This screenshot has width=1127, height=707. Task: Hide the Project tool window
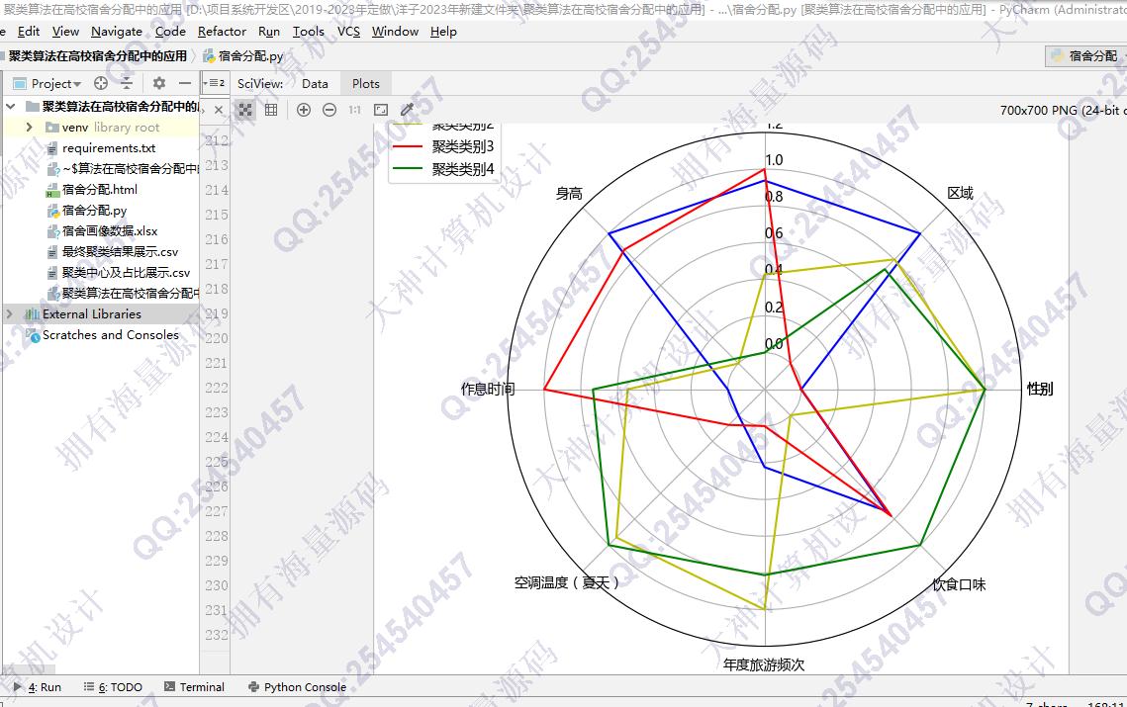click(185, 84)
